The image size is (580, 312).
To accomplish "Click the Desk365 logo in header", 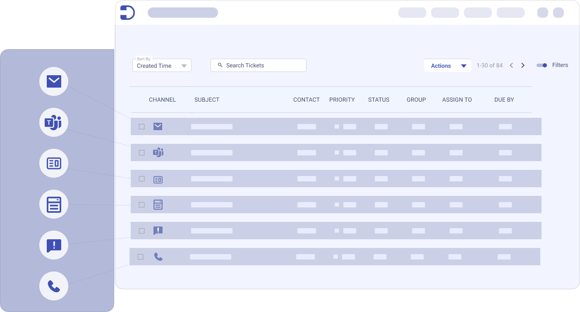I will coord(127,12).
